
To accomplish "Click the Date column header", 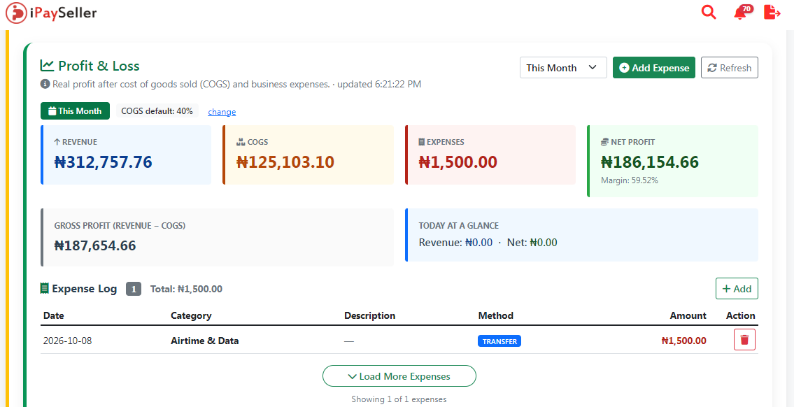I will tap(54, 316).
